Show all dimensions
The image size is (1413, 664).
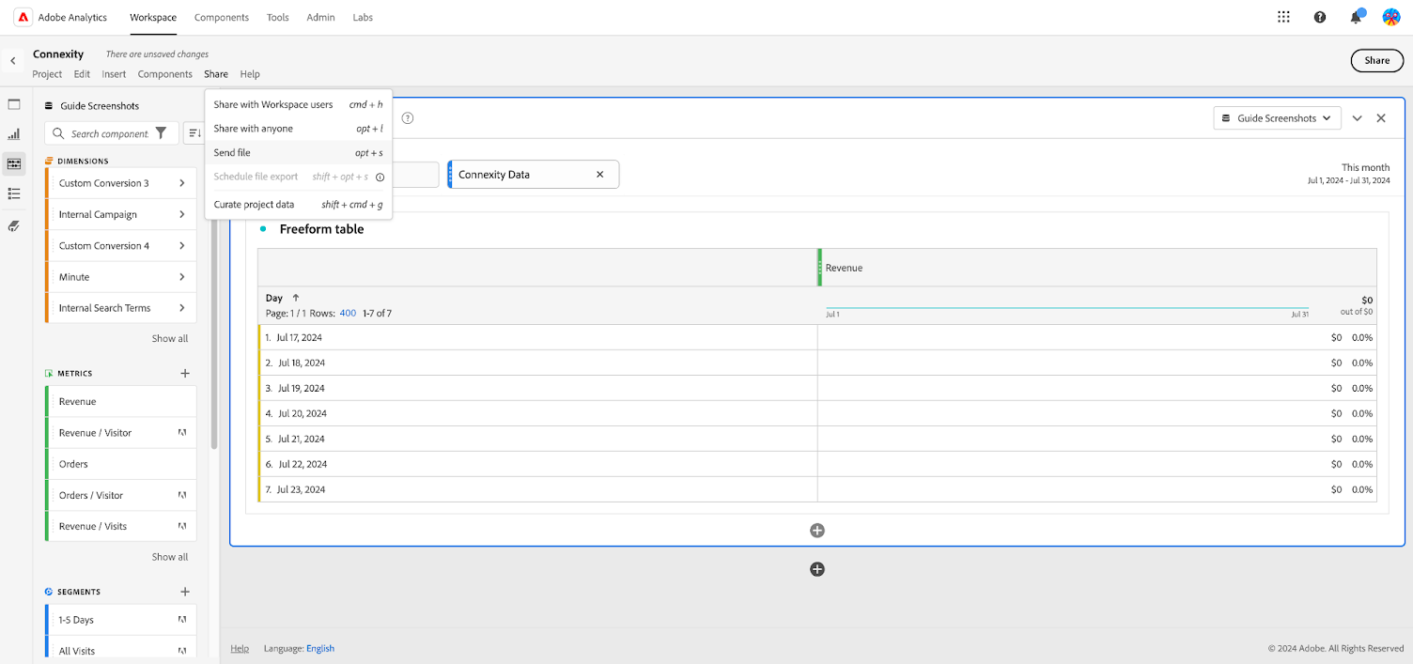click(170, 338)
